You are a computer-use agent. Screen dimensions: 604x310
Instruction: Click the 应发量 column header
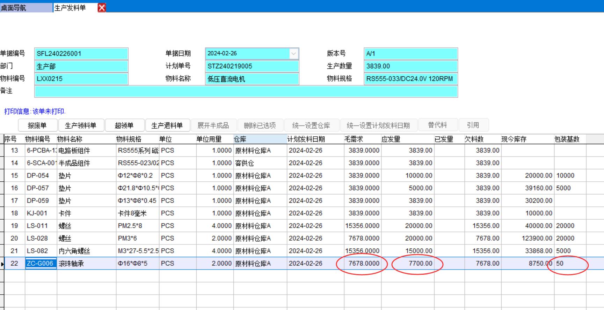click(407, 139)
